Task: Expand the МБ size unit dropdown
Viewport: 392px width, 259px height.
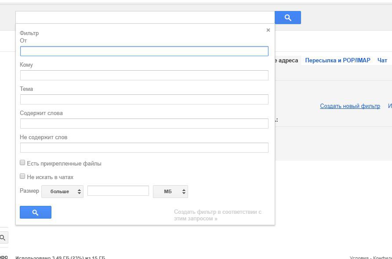Action: [x=170, y=191]
